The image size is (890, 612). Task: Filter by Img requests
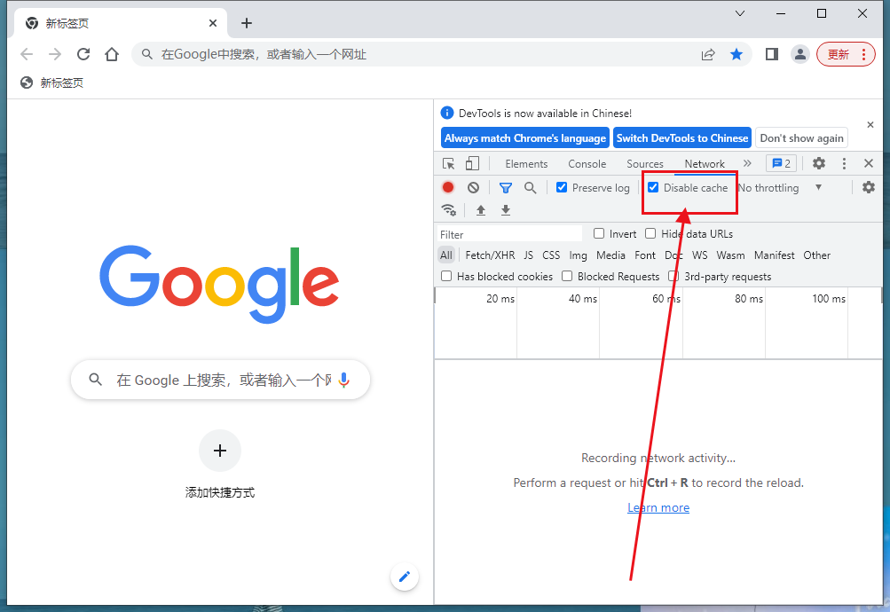578,255
